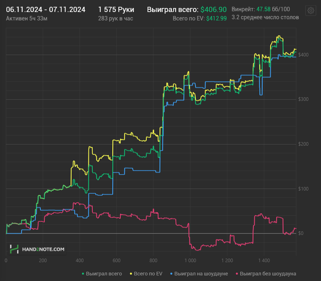The image size is (321, 281).
Task: Click the 'Всего по EV:' header label
Action: (x=188, y=19)
